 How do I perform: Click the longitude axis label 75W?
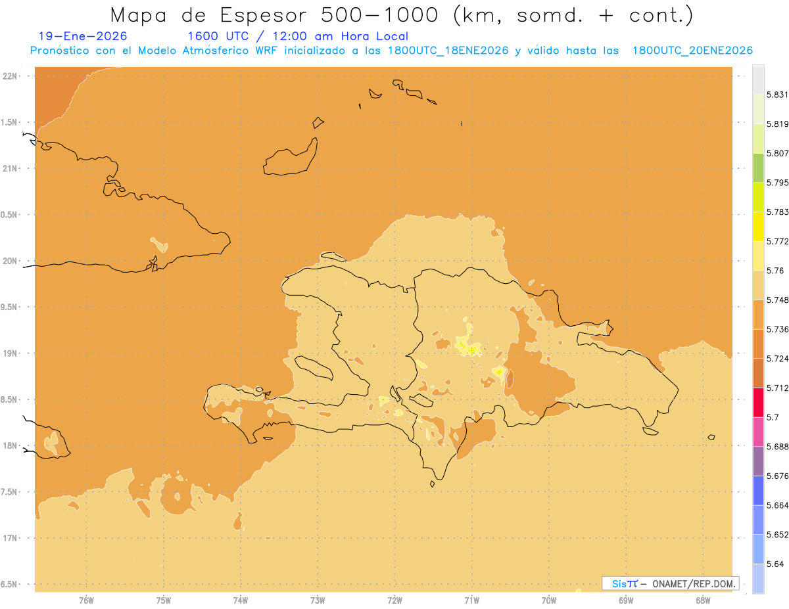(164, 600)
